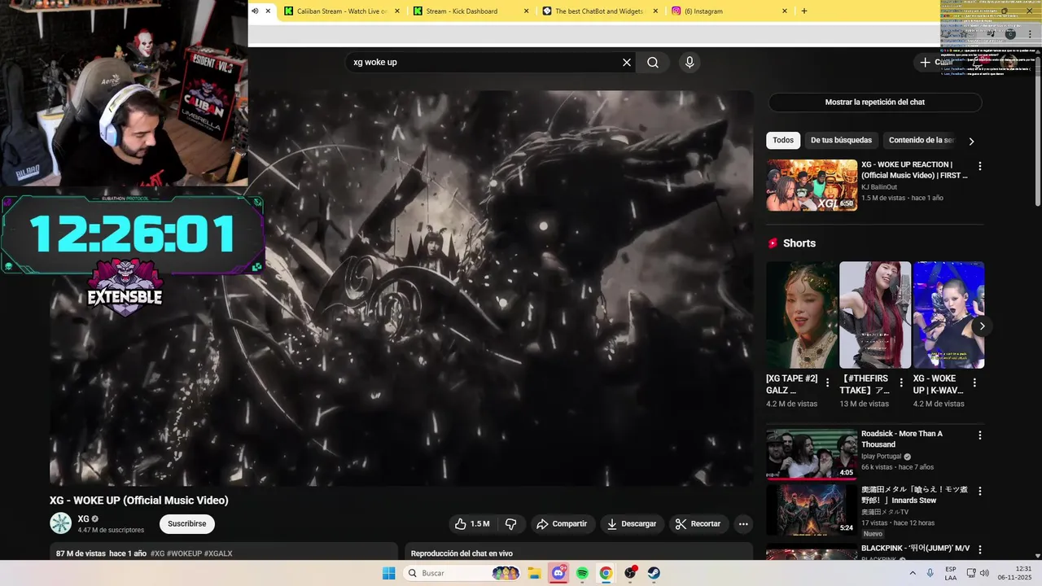
Task: Open THE FIRST TAKE short thumbnail
Action: (x=875, y=315)
